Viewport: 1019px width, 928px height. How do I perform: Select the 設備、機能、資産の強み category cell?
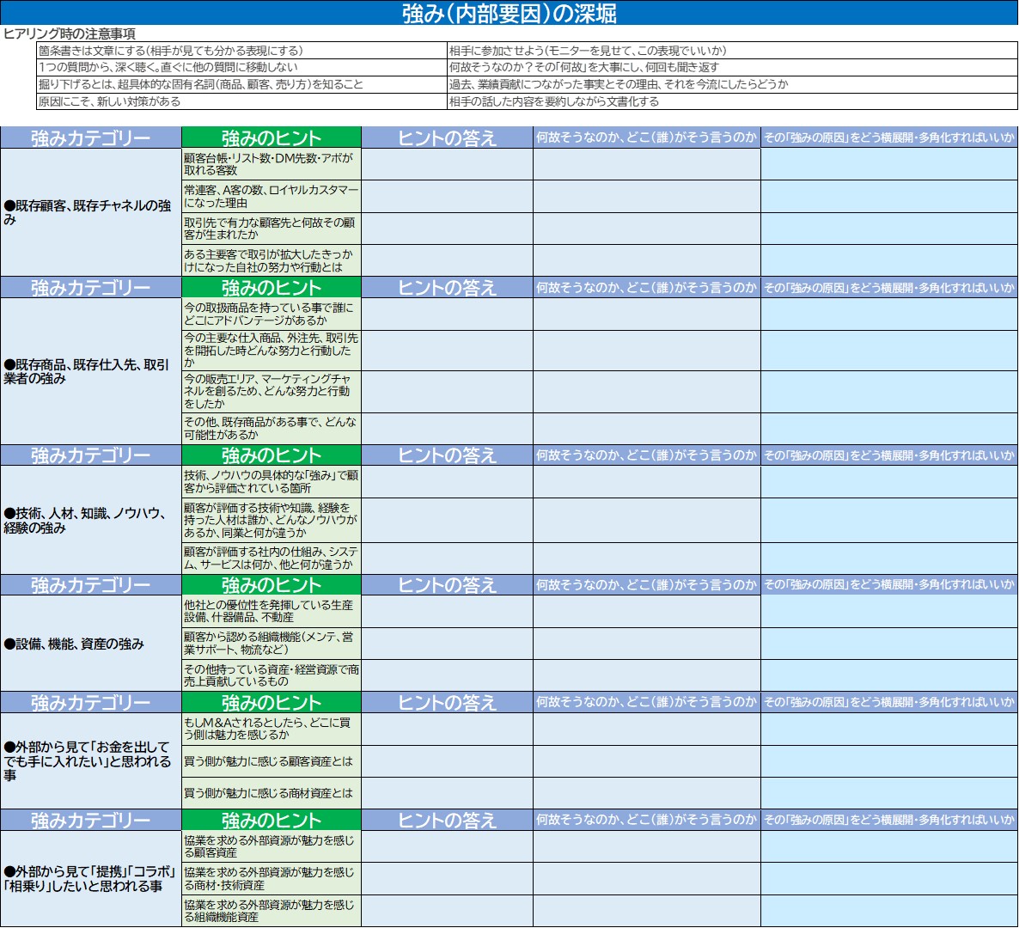tap(90, 644)
